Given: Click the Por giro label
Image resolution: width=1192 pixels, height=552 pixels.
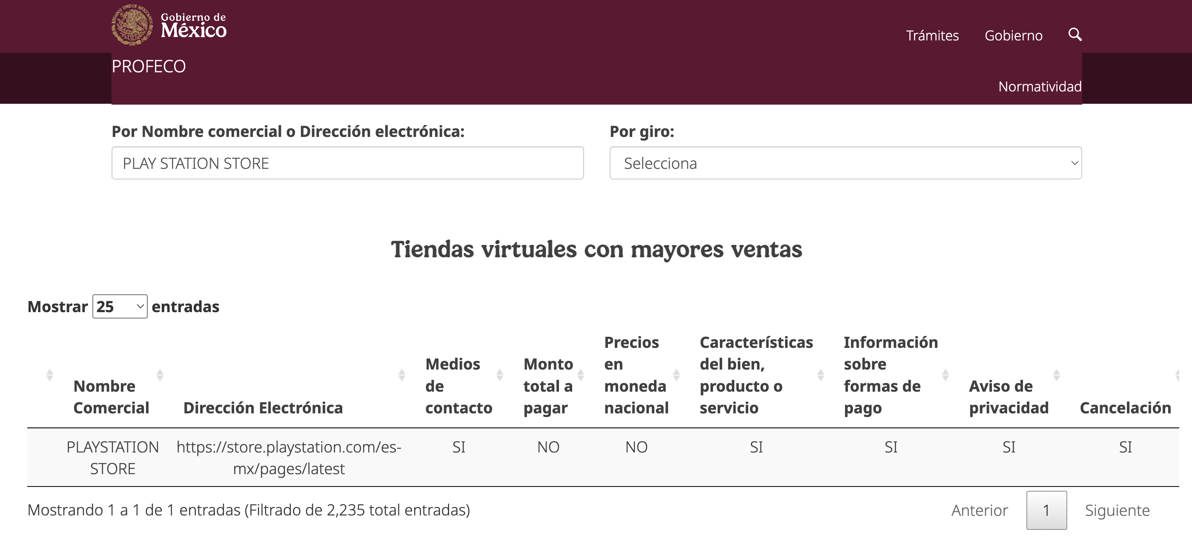Looking at the screenshot, I should (642, 132).
